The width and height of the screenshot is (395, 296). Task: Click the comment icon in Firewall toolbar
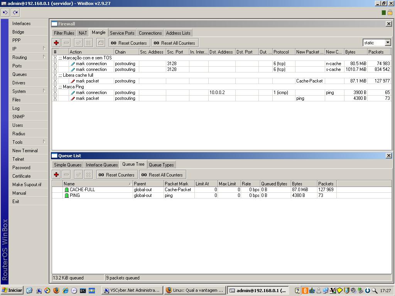(101, 43)
